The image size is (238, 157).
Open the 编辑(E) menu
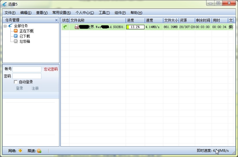pos(26,13)
